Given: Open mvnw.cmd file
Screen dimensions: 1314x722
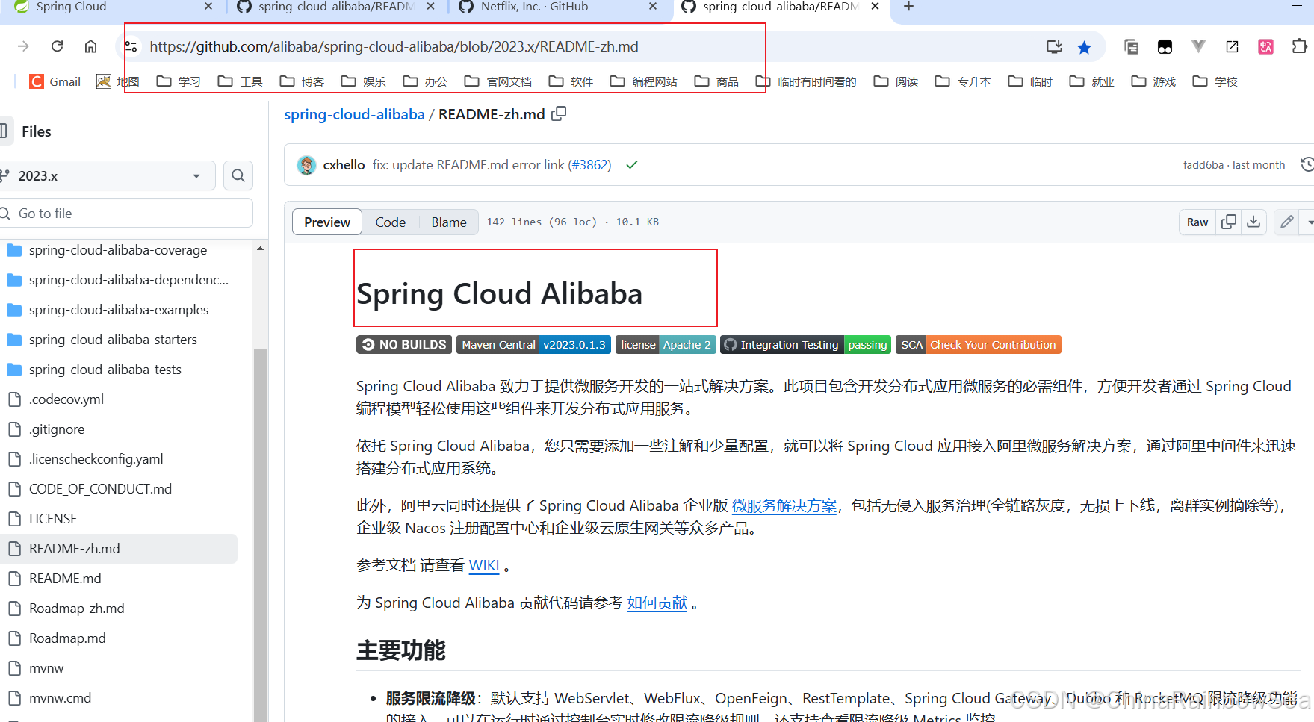Looking at the screenshot, I should [x=60, y=698].
